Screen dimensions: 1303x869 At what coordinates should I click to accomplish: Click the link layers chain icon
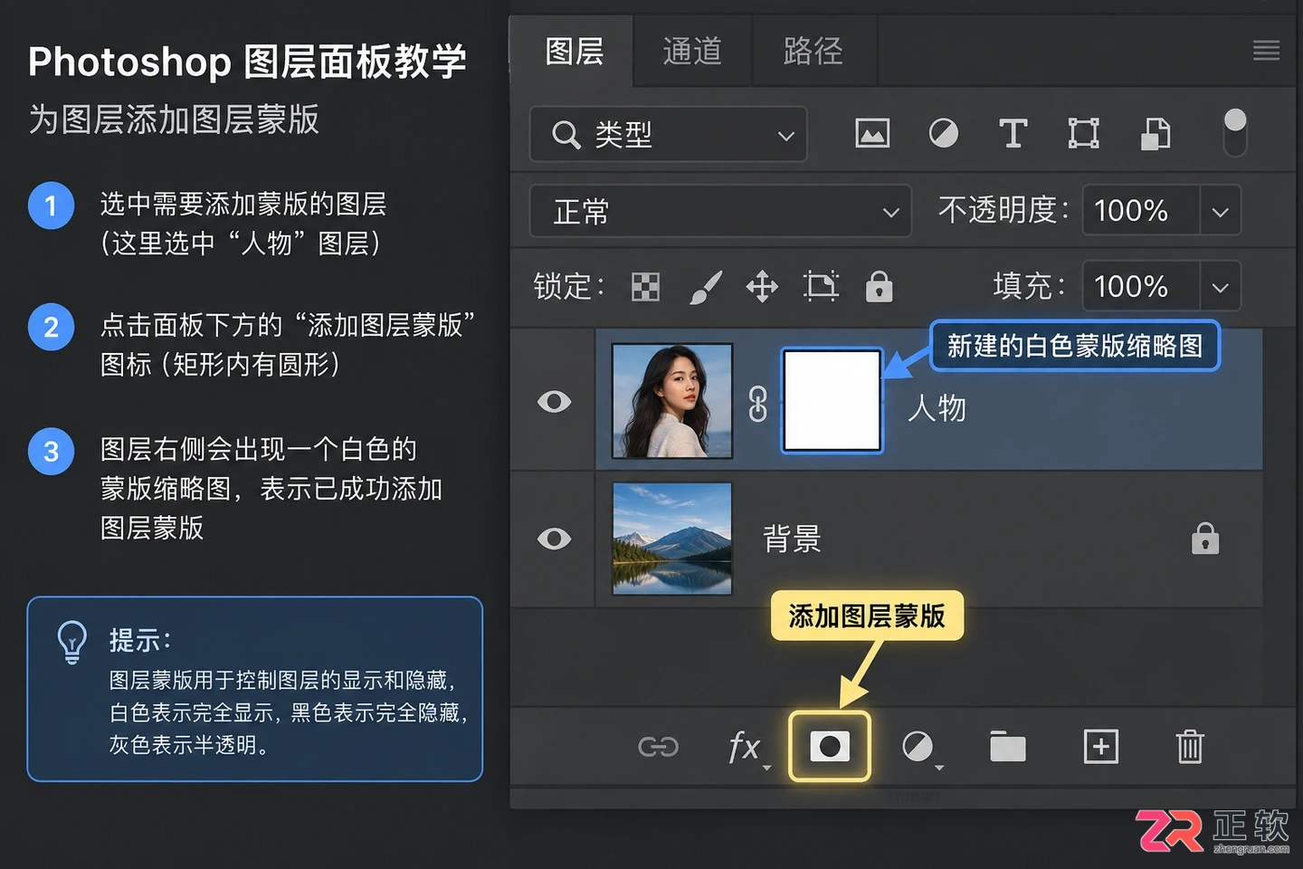[658, 747]
